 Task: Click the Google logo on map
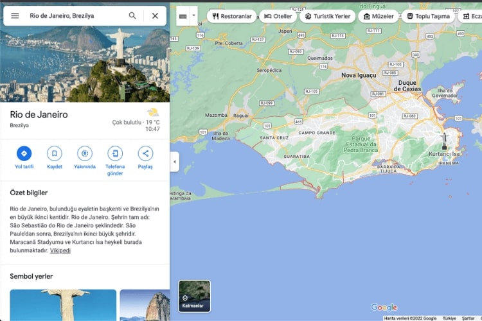[384, 307]
